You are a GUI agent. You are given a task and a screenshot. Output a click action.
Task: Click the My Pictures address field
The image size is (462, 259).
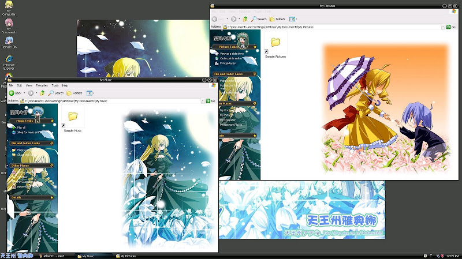(x=331, y=27)
